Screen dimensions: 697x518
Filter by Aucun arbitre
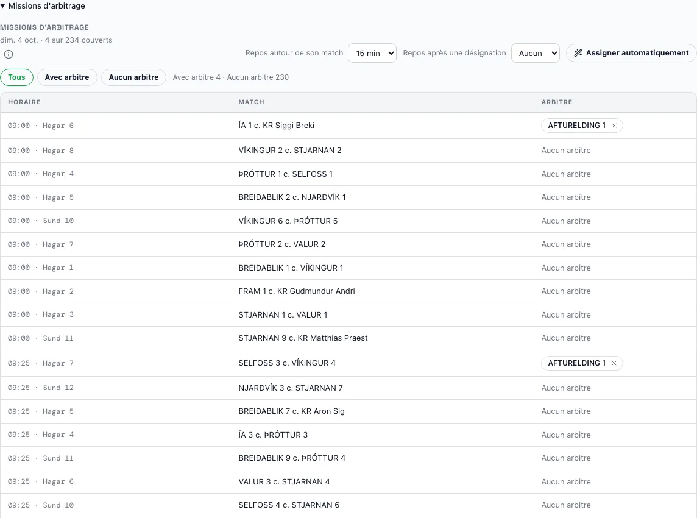[133, 77]
